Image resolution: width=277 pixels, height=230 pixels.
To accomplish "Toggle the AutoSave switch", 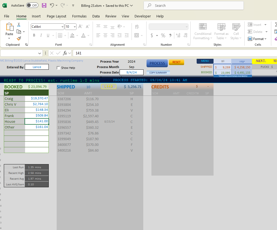I will 32,5.
